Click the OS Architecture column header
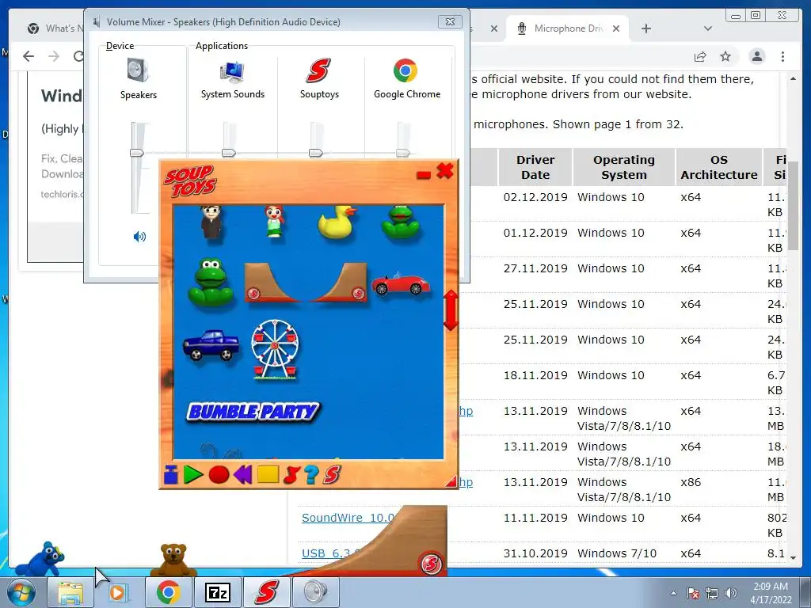The width and height of the screenshot is (811, 608). [719, 167]
